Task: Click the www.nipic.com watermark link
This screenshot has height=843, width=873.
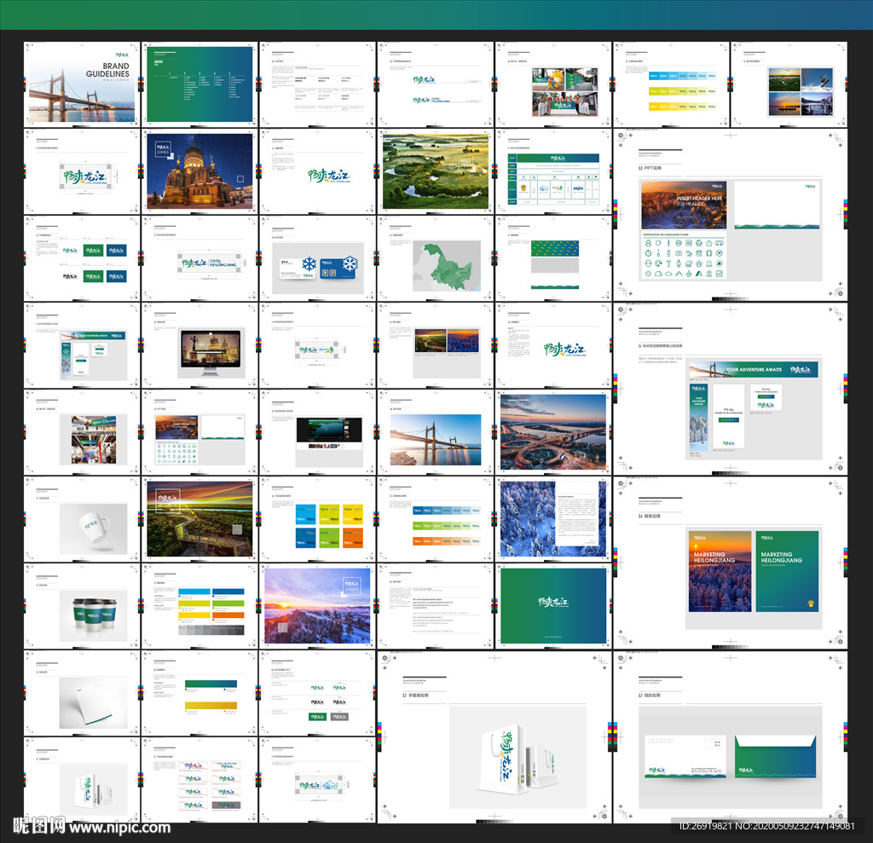Action: [119, 827]
